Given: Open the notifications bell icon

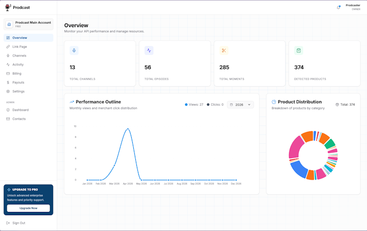Looking at the screenshot, I should click(338, 8).
